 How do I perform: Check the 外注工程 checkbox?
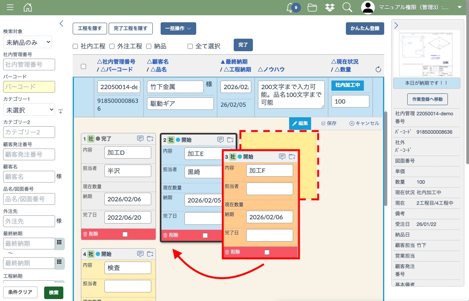[x=112, y=46]
